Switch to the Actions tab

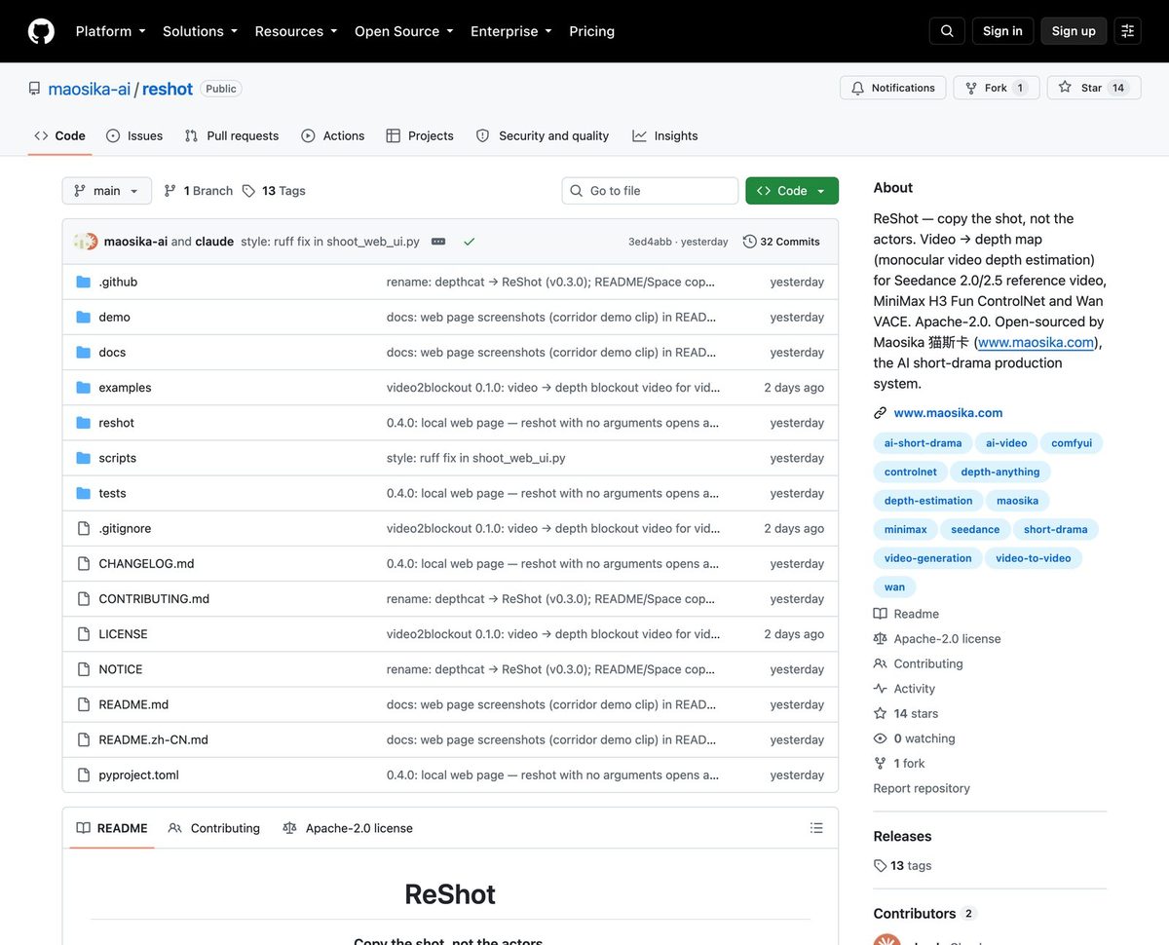click(x=333, y=136)
